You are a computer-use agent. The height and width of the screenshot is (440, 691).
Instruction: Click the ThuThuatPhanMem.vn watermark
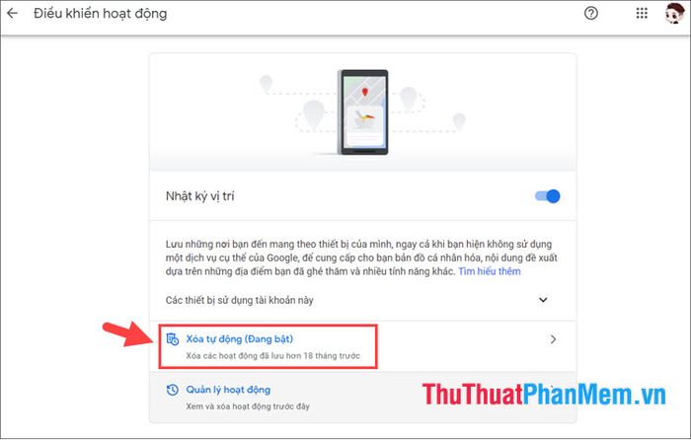544,395
